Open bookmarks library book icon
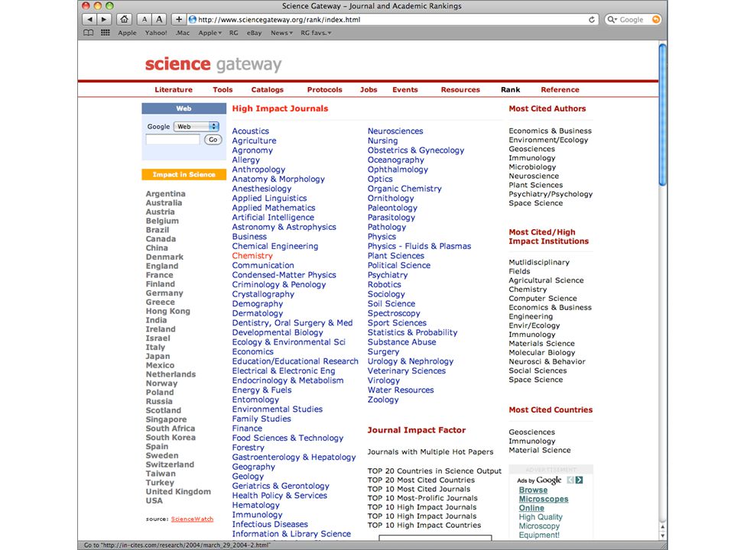The image size is (734, 550). pyautogui.click(x=88, y=33)
